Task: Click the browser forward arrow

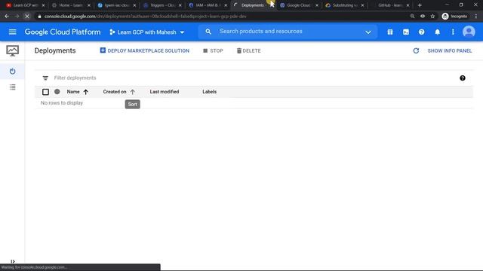Action: pos(17,17)
